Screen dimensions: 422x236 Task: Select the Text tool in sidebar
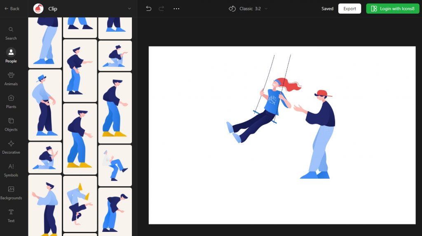[11, 215]
